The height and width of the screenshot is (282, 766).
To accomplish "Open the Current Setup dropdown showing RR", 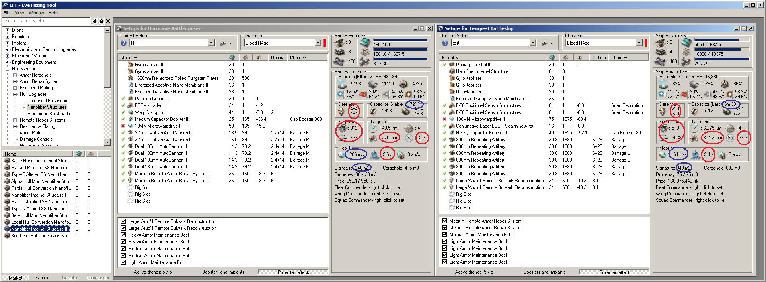I will [x=211, y=43].
